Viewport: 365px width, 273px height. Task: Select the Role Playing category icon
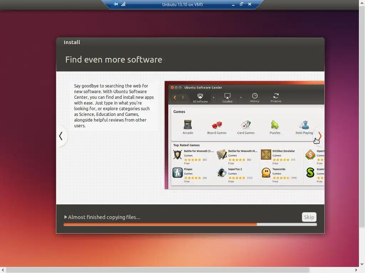coord(304,125)
